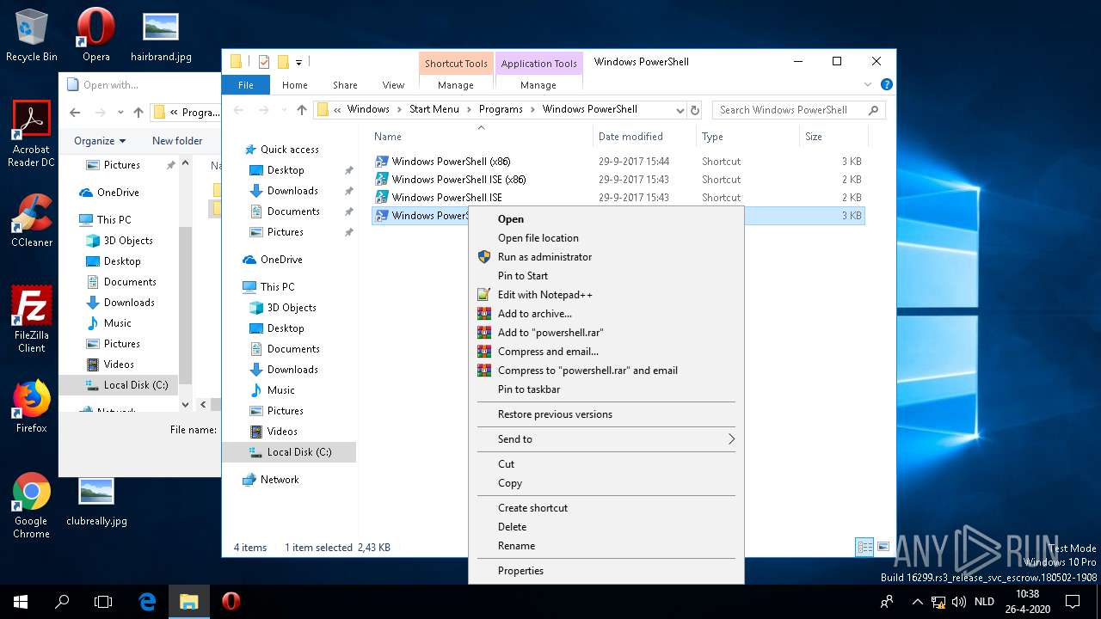The width and height of the screenshot is (1101, 619).
Task: Launch Microsoft Edge from the taskbar
Action: tap(147, 602)
